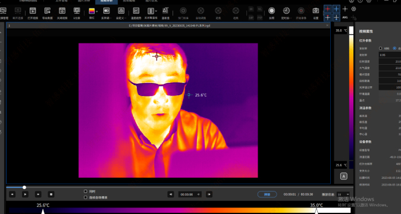Click the optical transmittance field showing 100

click(x=390, y=87)
